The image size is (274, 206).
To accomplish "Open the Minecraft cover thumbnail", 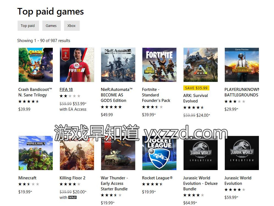I will (36, 153).
